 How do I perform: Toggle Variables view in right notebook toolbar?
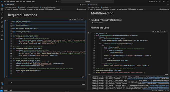pos(132,9)
